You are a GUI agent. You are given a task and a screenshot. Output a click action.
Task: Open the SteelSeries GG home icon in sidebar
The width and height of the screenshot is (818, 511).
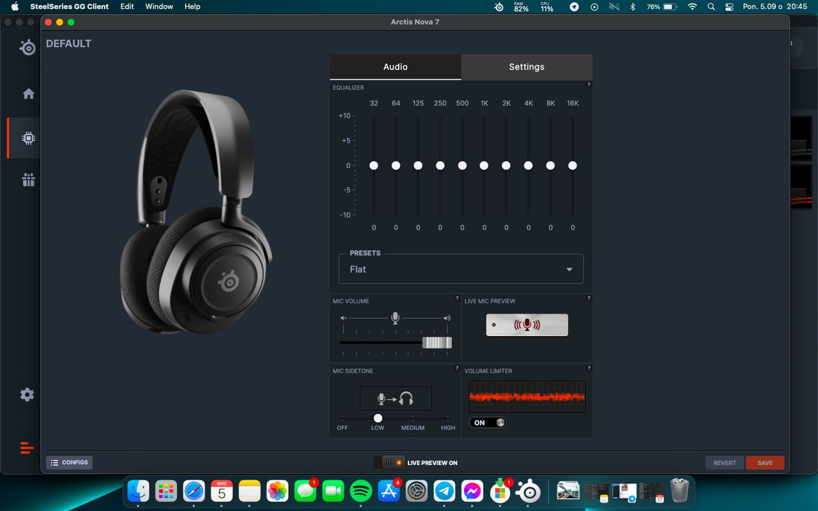click(28, 94)
